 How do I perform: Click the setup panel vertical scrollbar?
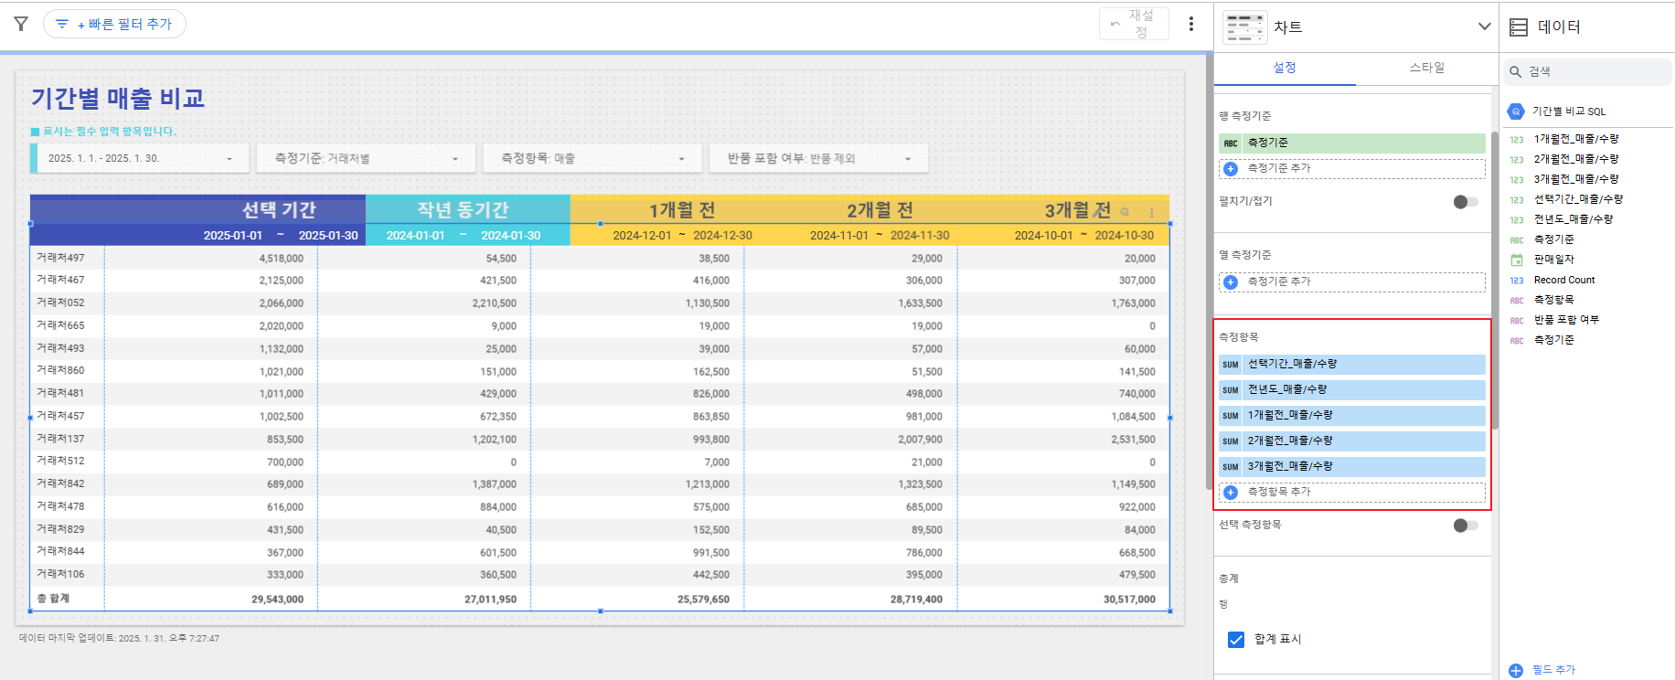(x=1495, y=280)
